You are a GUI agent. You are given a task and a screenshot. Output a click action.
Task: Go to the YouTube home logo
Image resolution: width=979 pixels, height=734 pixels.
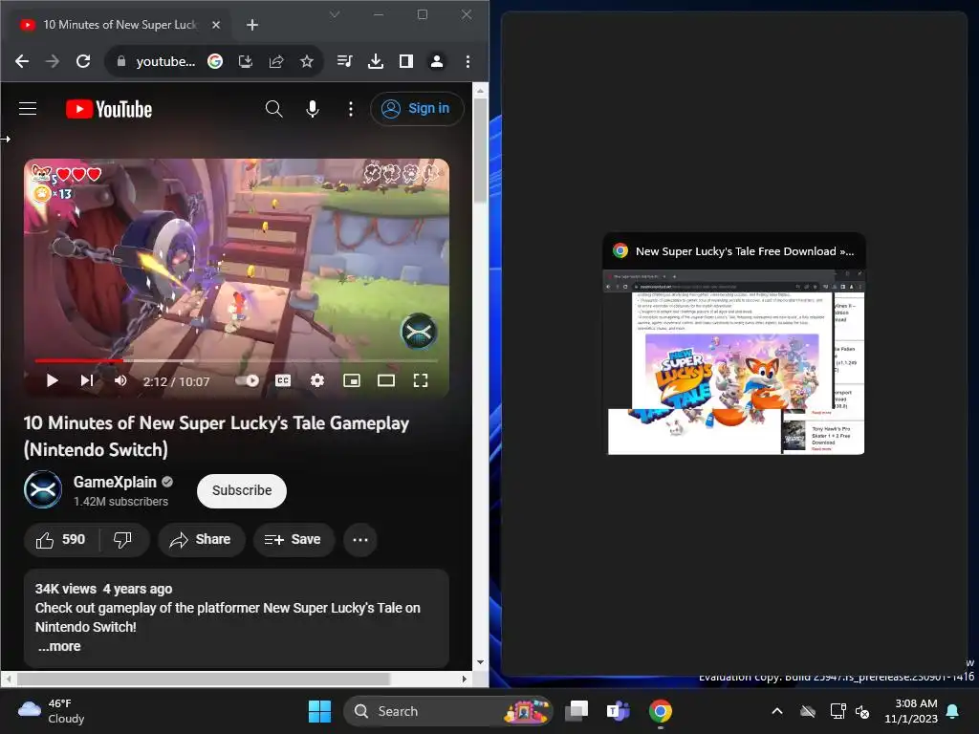tap(109, 109)
